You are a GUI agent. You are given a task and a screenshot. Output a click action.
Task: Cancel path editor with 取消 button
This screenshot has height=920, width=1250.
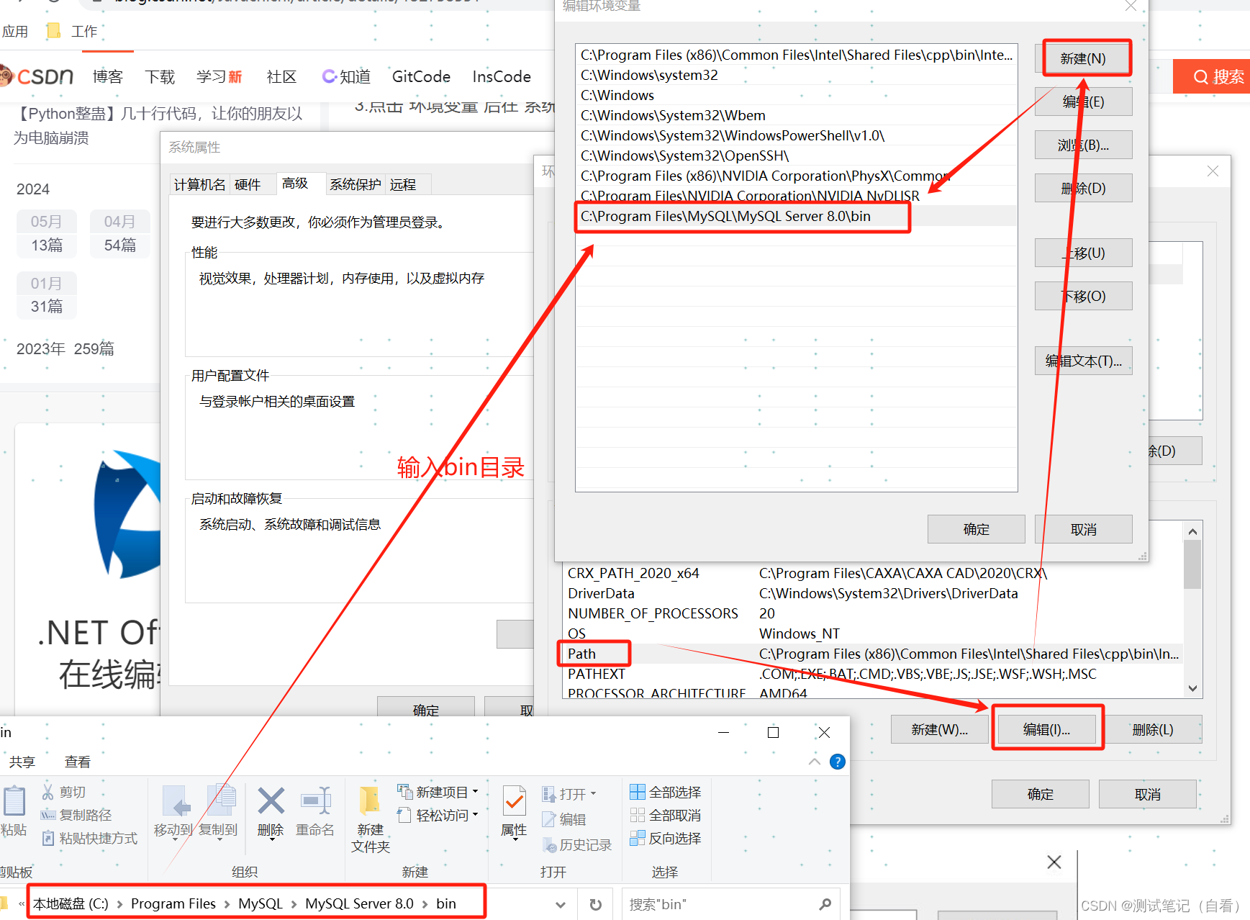coord(1083,529)
